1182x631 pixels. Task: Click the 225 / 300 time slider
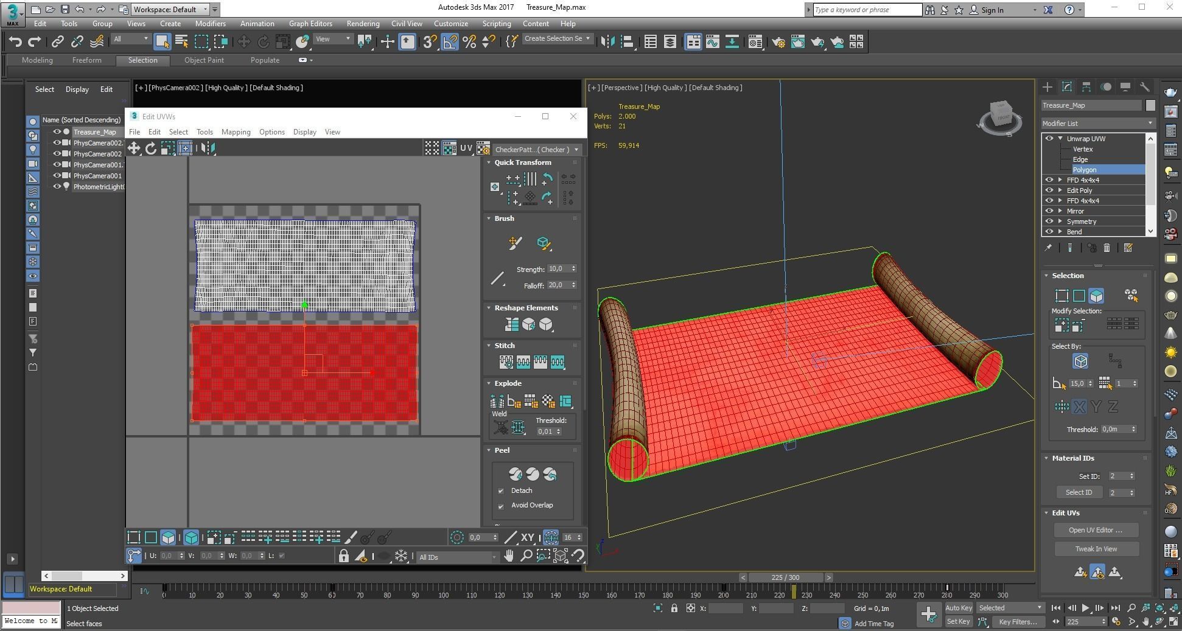point(785,577)
